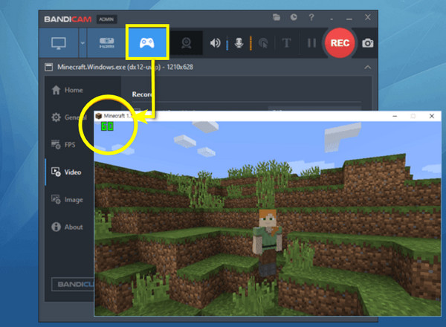Click target window icon beside Minecraft.Windows.exe
446x327 pixels.
(x=48, y=68)
